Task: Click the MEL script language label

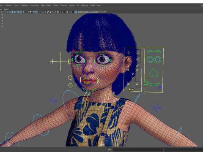Action: tap(109, 149)
